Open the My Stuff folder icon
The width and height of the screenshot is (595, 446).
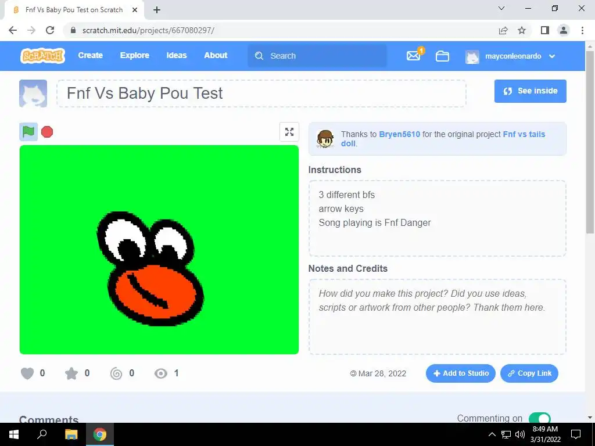[x=442, y=56]
